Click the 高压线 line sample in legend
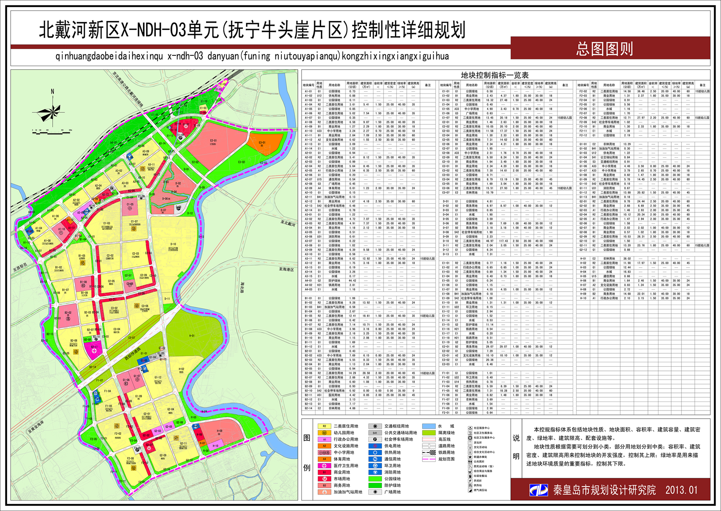This screenshot has height=511, width=721. point(429,439)
